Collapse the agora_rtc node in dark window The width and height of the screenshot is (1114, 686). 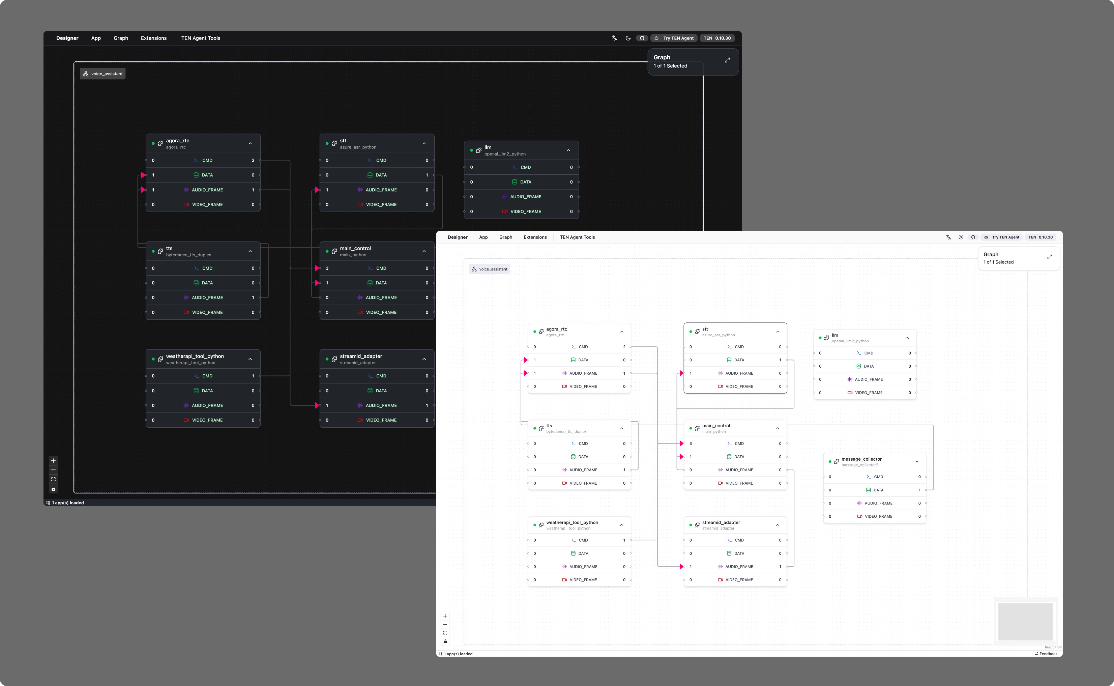point(250,143)
